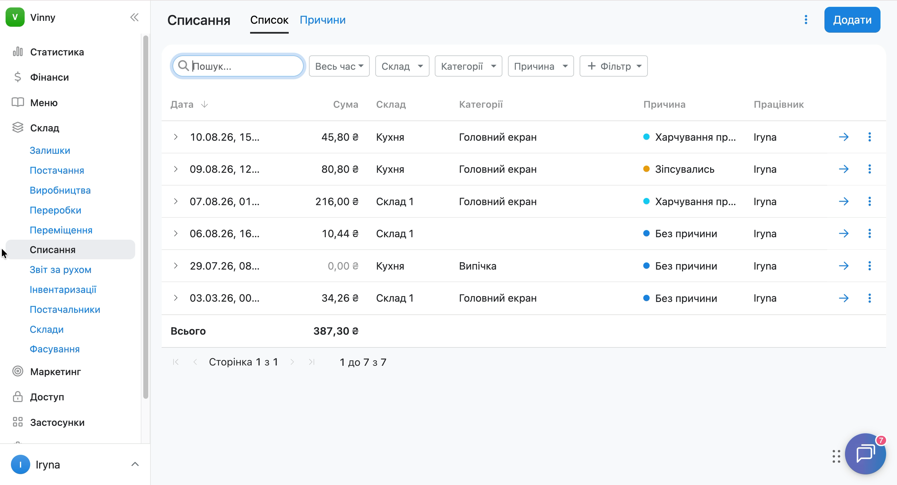
Task: Sort table by Сума column header
Action: [x=345, y=104]
